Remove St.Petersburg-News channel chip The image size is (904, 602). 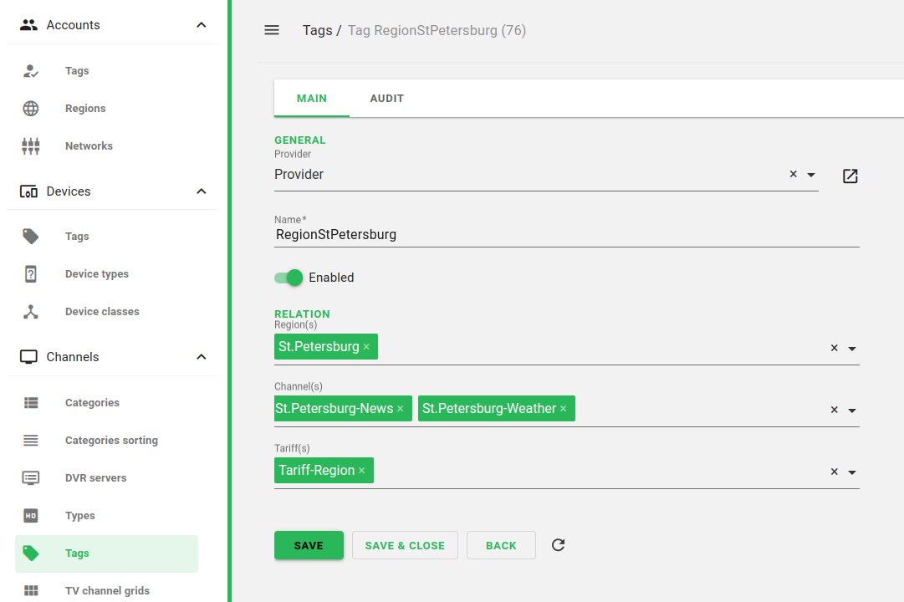401,409
